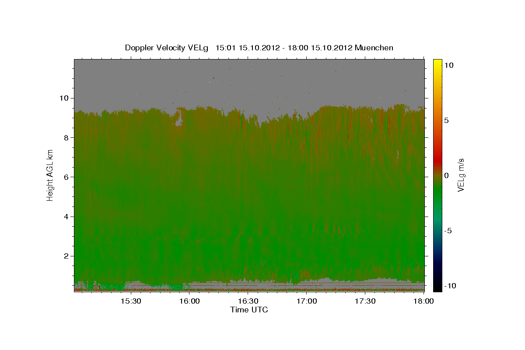Click the 'Time UTC' axis label
Screen dimensions: 525x350
[x=249, y=310]
